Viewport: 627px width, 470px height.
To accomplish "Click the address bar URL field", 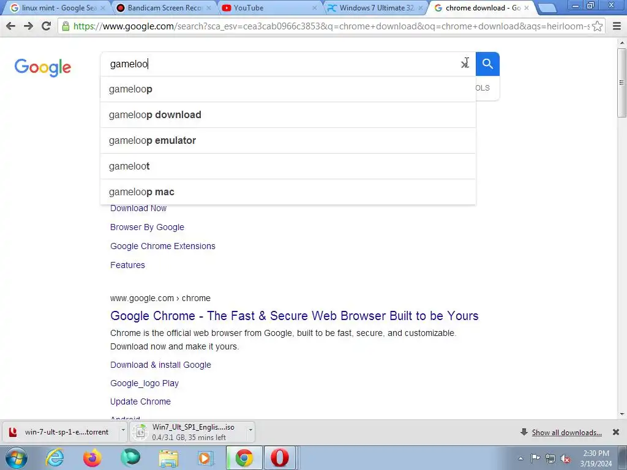I will click(331, 26).
